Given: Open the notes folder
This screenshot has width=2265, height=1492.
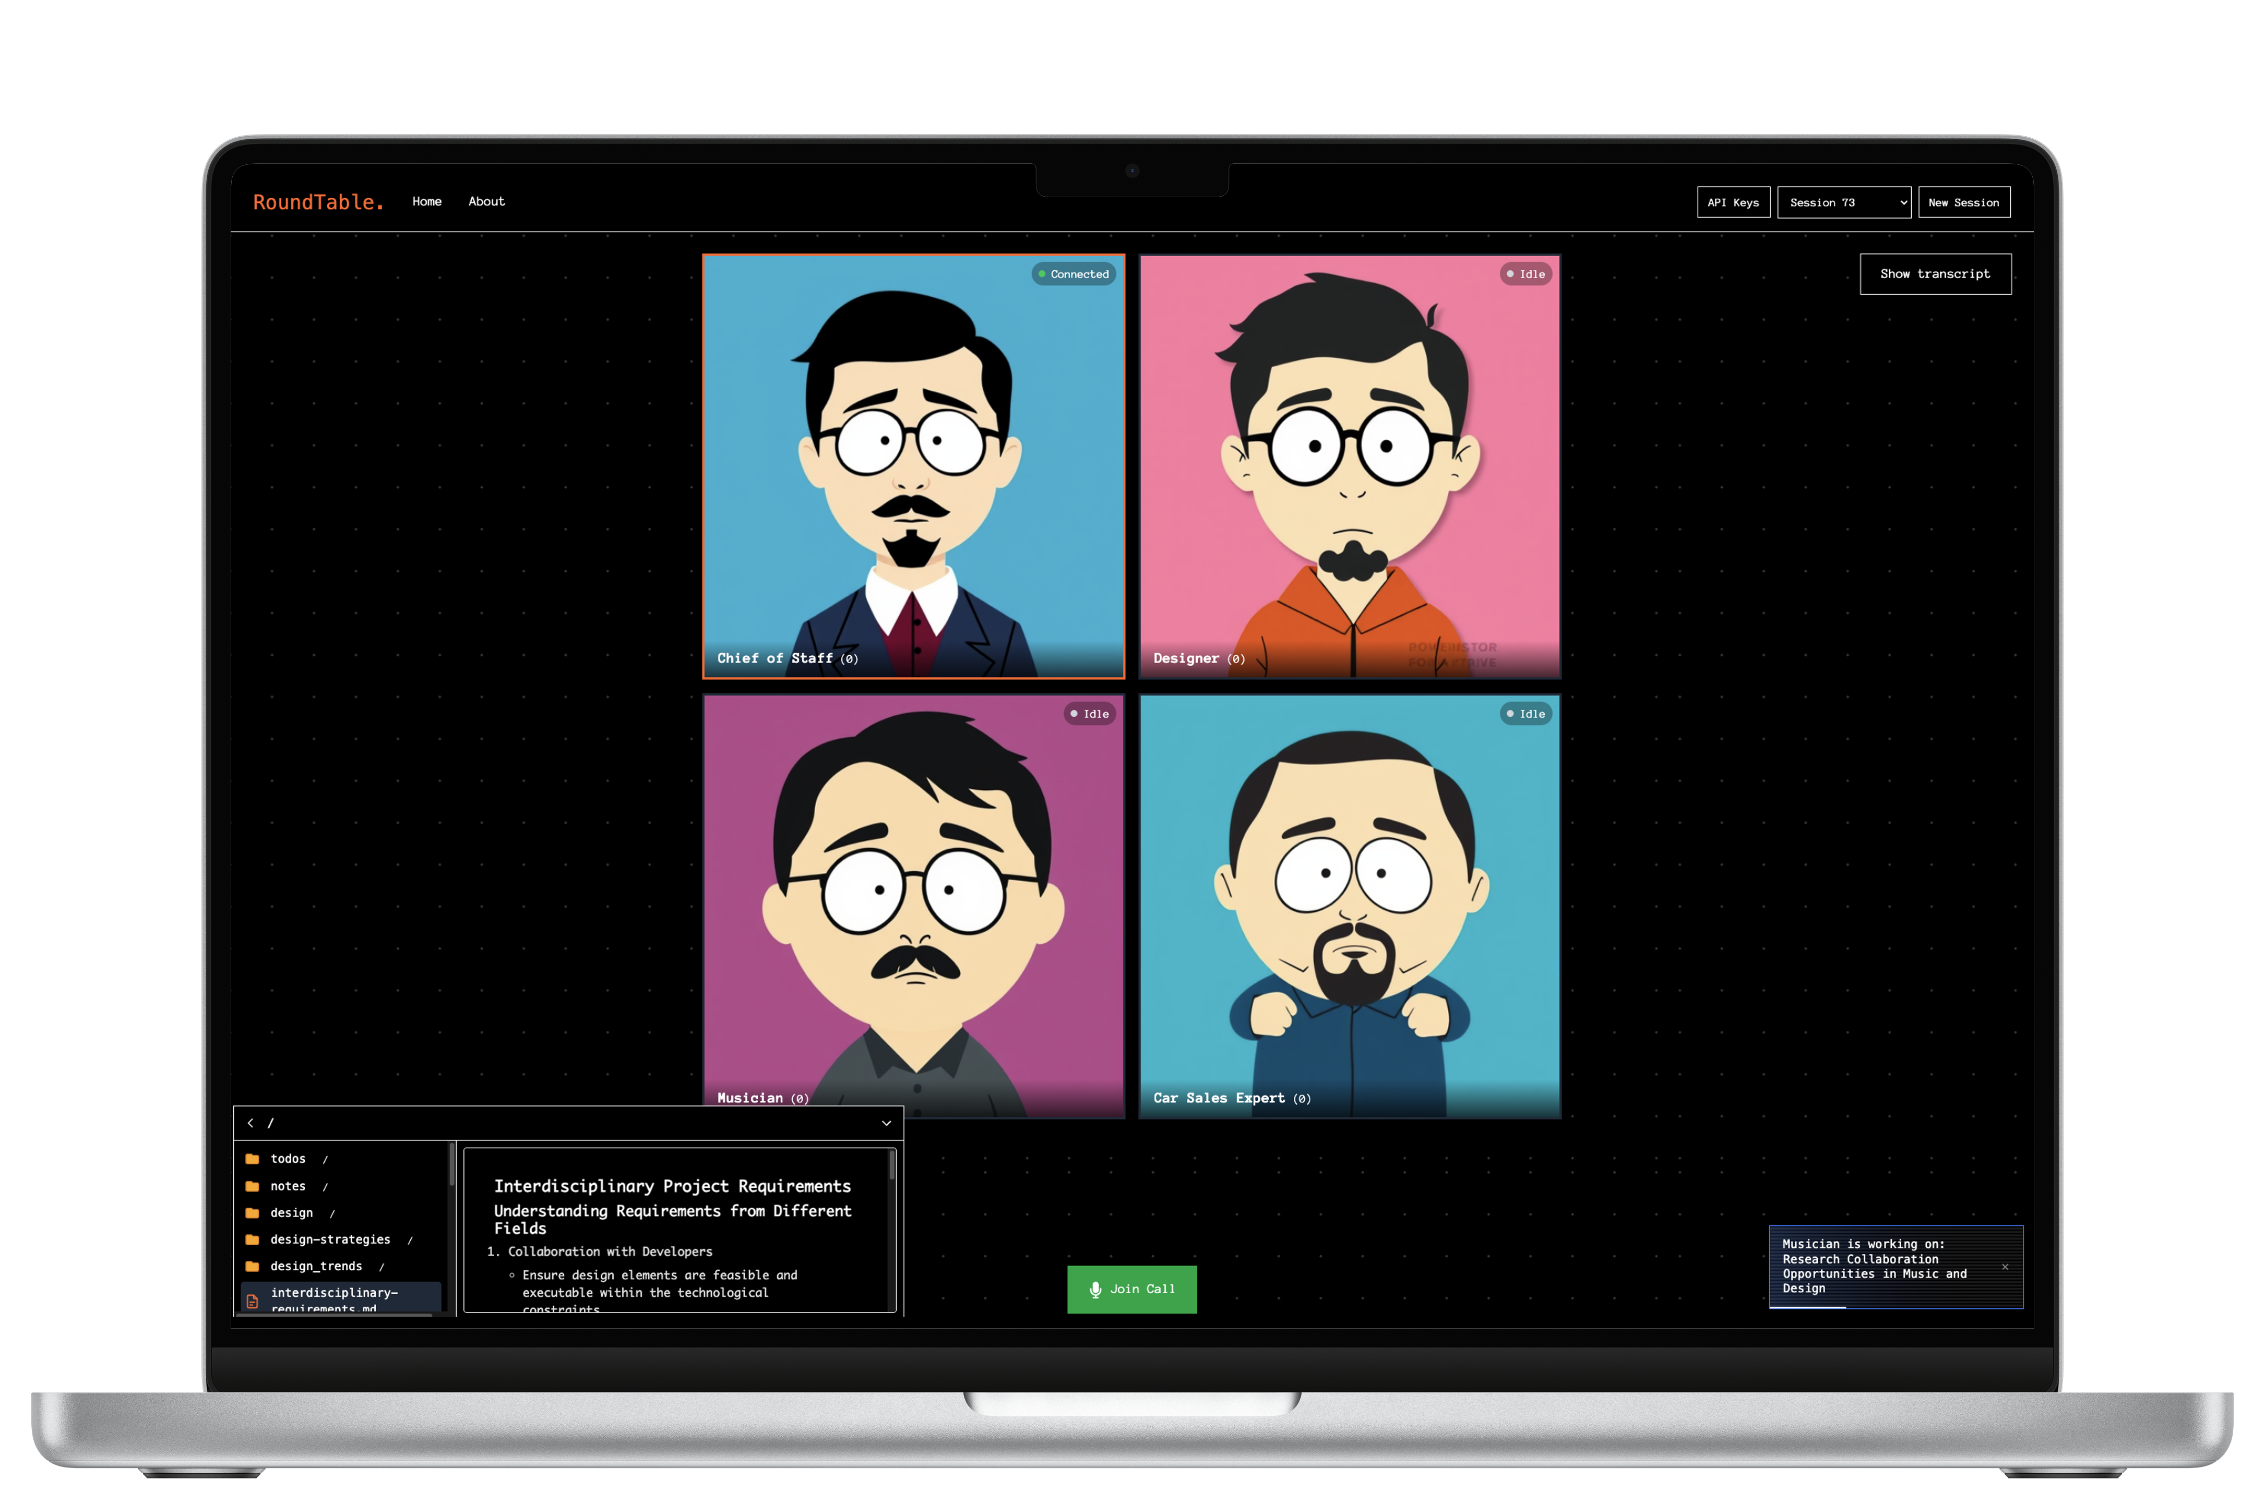Looking at the screenshot, I should pos(288,1186).
